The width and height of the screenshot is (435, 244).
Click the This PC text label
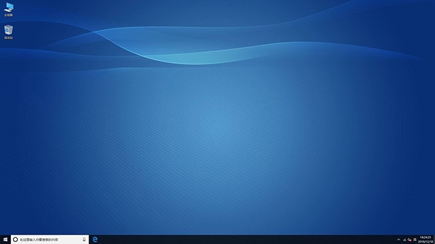tap(9, 15)
